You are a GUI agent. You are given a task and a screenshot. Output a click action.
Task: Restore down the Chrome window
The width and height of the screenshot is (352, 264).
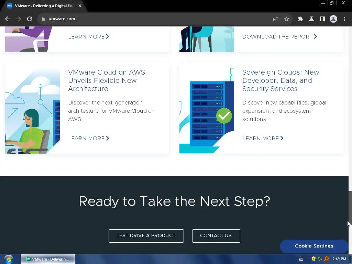point(332,3)
